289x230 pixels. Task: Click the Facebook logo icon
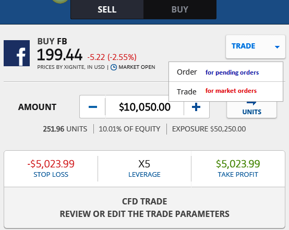(17, 53)
